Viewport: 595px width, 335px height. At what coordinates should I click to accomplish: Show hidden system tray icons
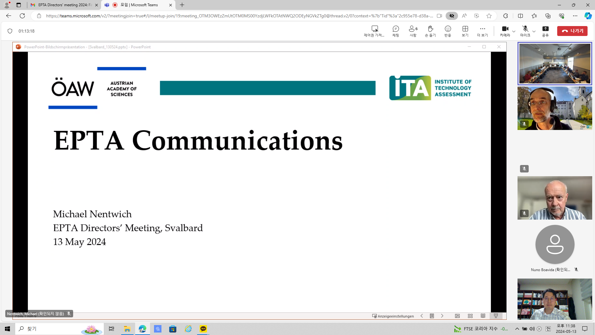coord(517,329)
